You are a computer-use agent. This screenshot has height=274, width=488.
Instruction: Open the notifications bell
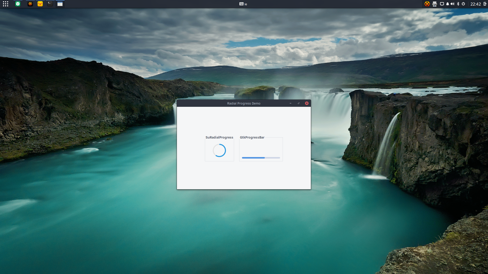point(448,4)
